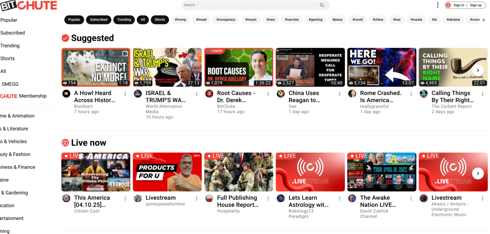Image resolution: width=490 pixels, height=234 pixels.
Task: Advance Live now carousel with right arrow
Action: (x=478, y=173)
